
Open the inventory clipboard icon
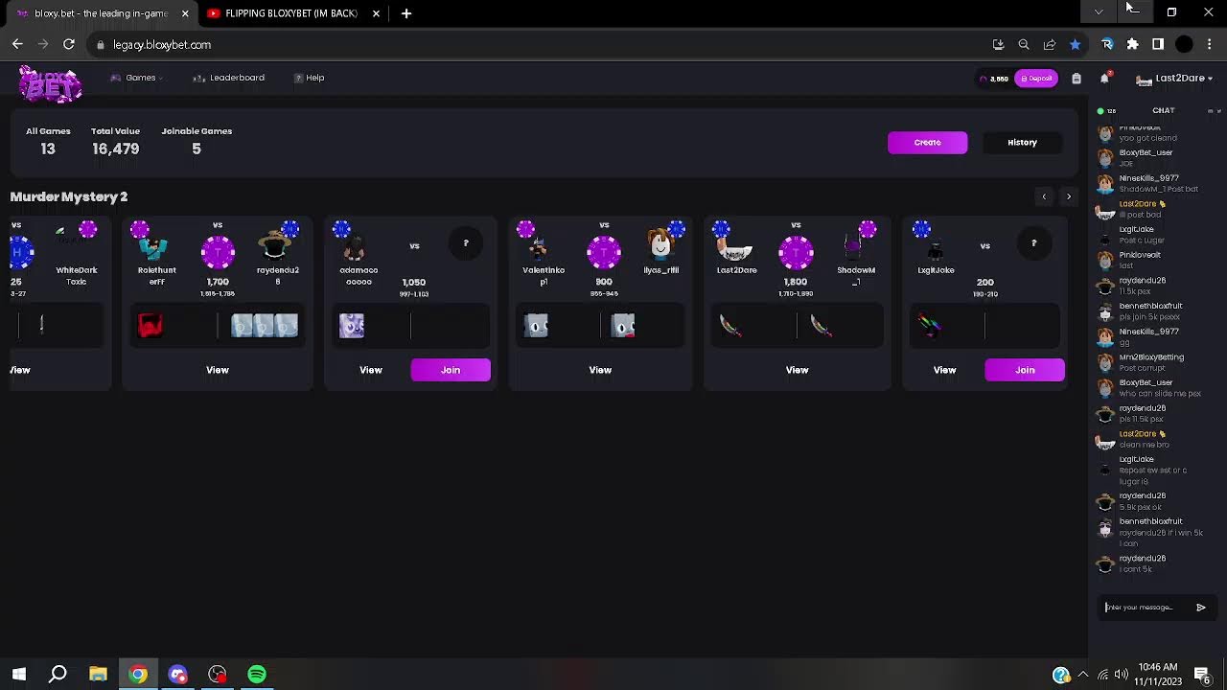point(1077,79)
